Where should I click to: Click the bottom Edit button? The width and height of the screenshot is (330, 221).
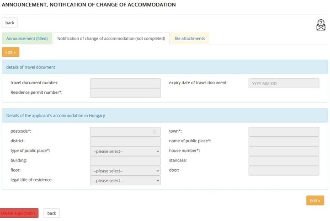click(315, 200)
